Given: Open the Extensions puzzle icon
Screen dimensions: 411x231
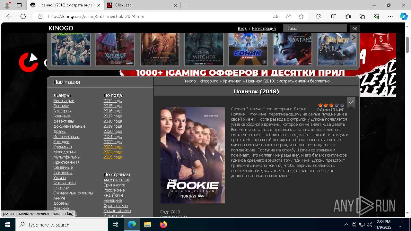Looking at the screenshot, I should 318,16.
